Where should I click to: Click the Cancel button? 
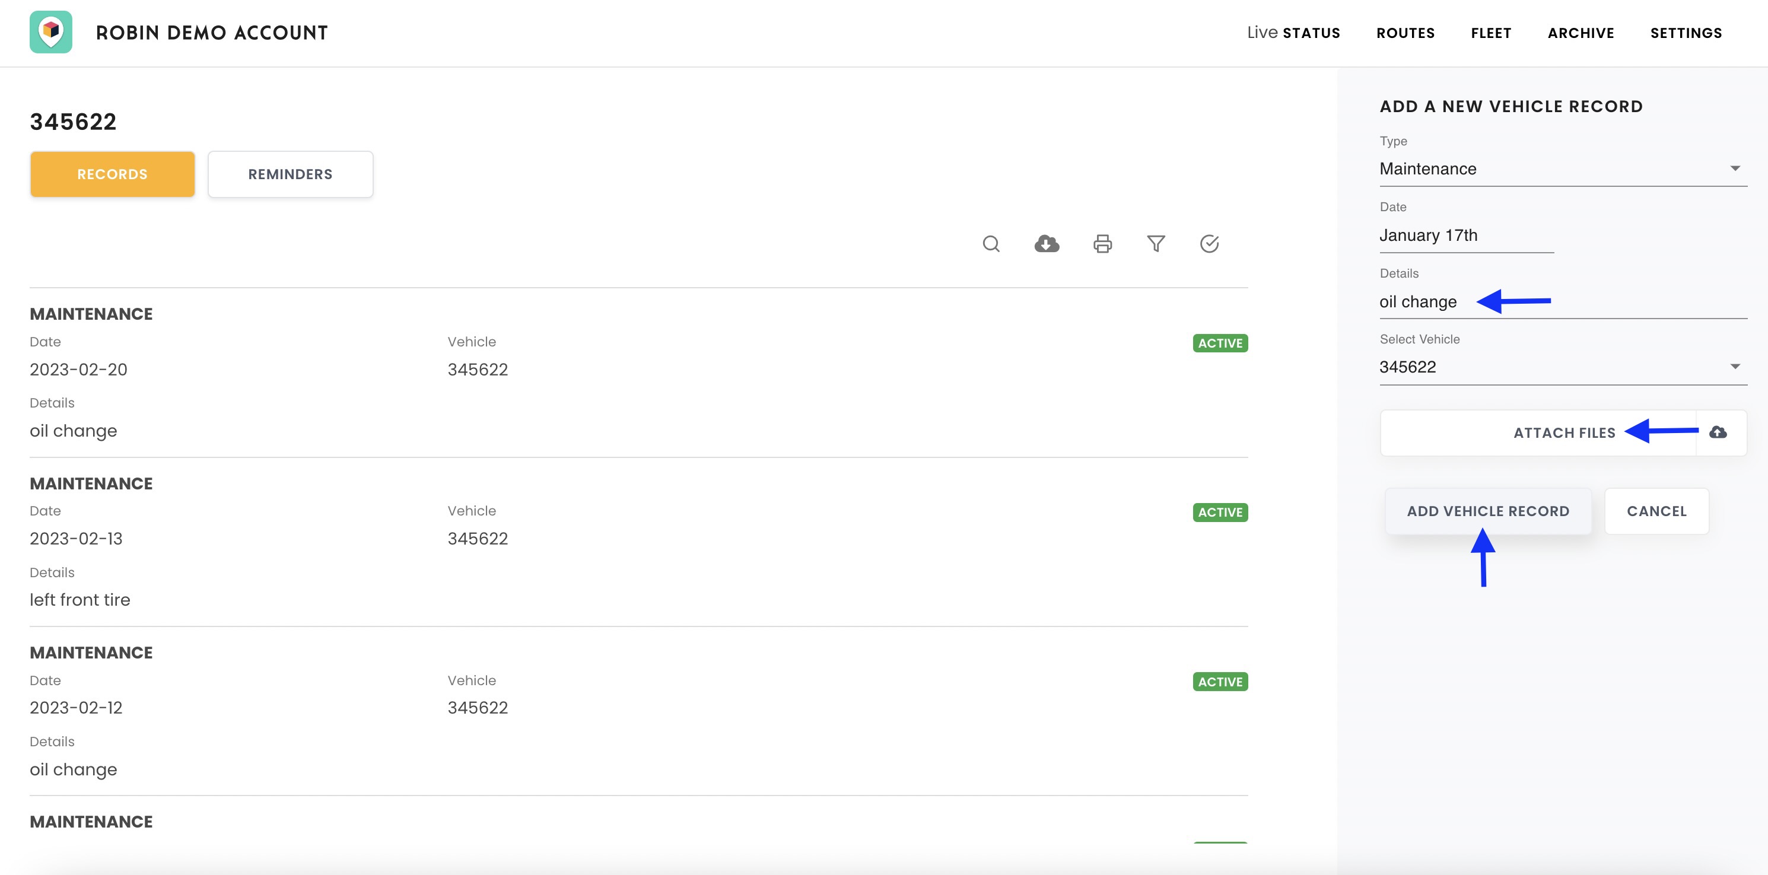[x=1656, y=511]
